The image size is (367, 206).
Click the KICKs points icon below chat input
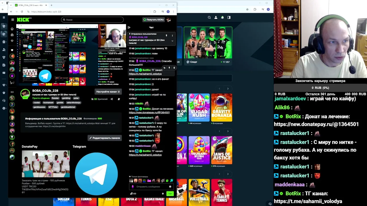[132, 194]
